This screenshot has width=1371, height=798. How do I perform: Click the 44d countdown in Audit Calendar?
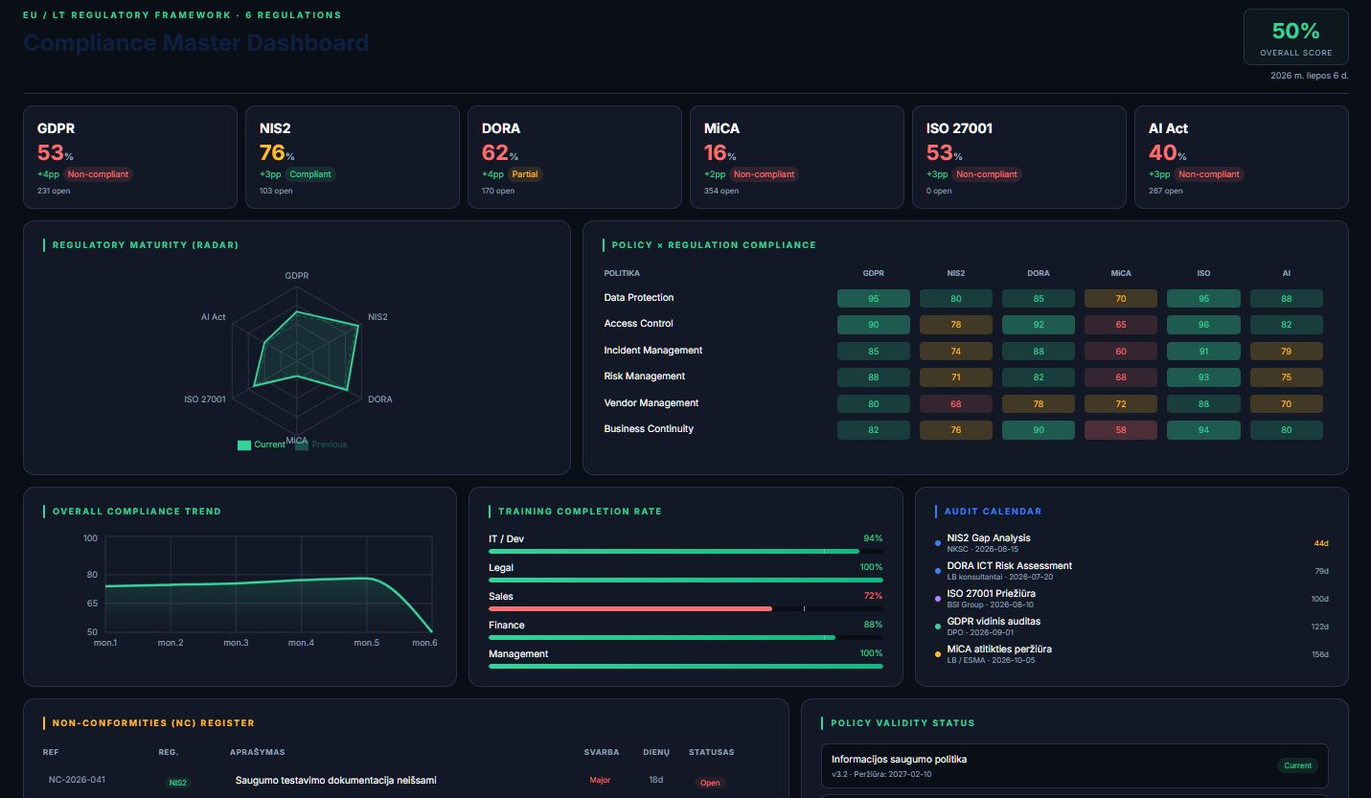tap(1321, 543)
